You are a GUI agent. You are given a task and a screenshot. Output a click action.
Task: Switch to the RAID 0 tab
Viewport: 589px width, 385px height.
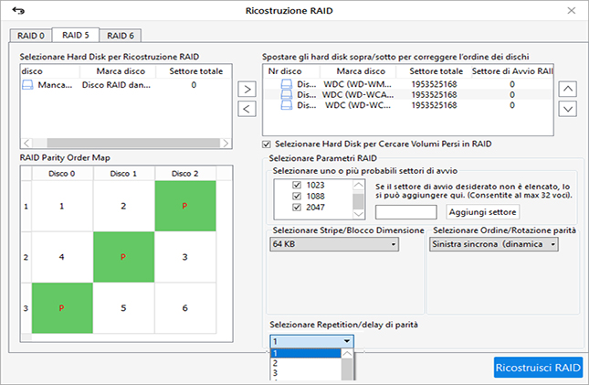click(x=31, y=36)
